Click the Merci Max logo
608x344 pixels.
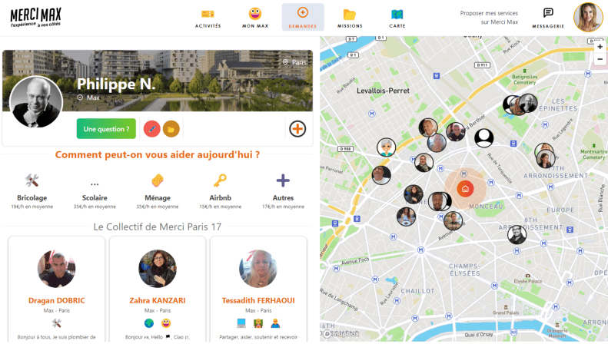point(35,18)
